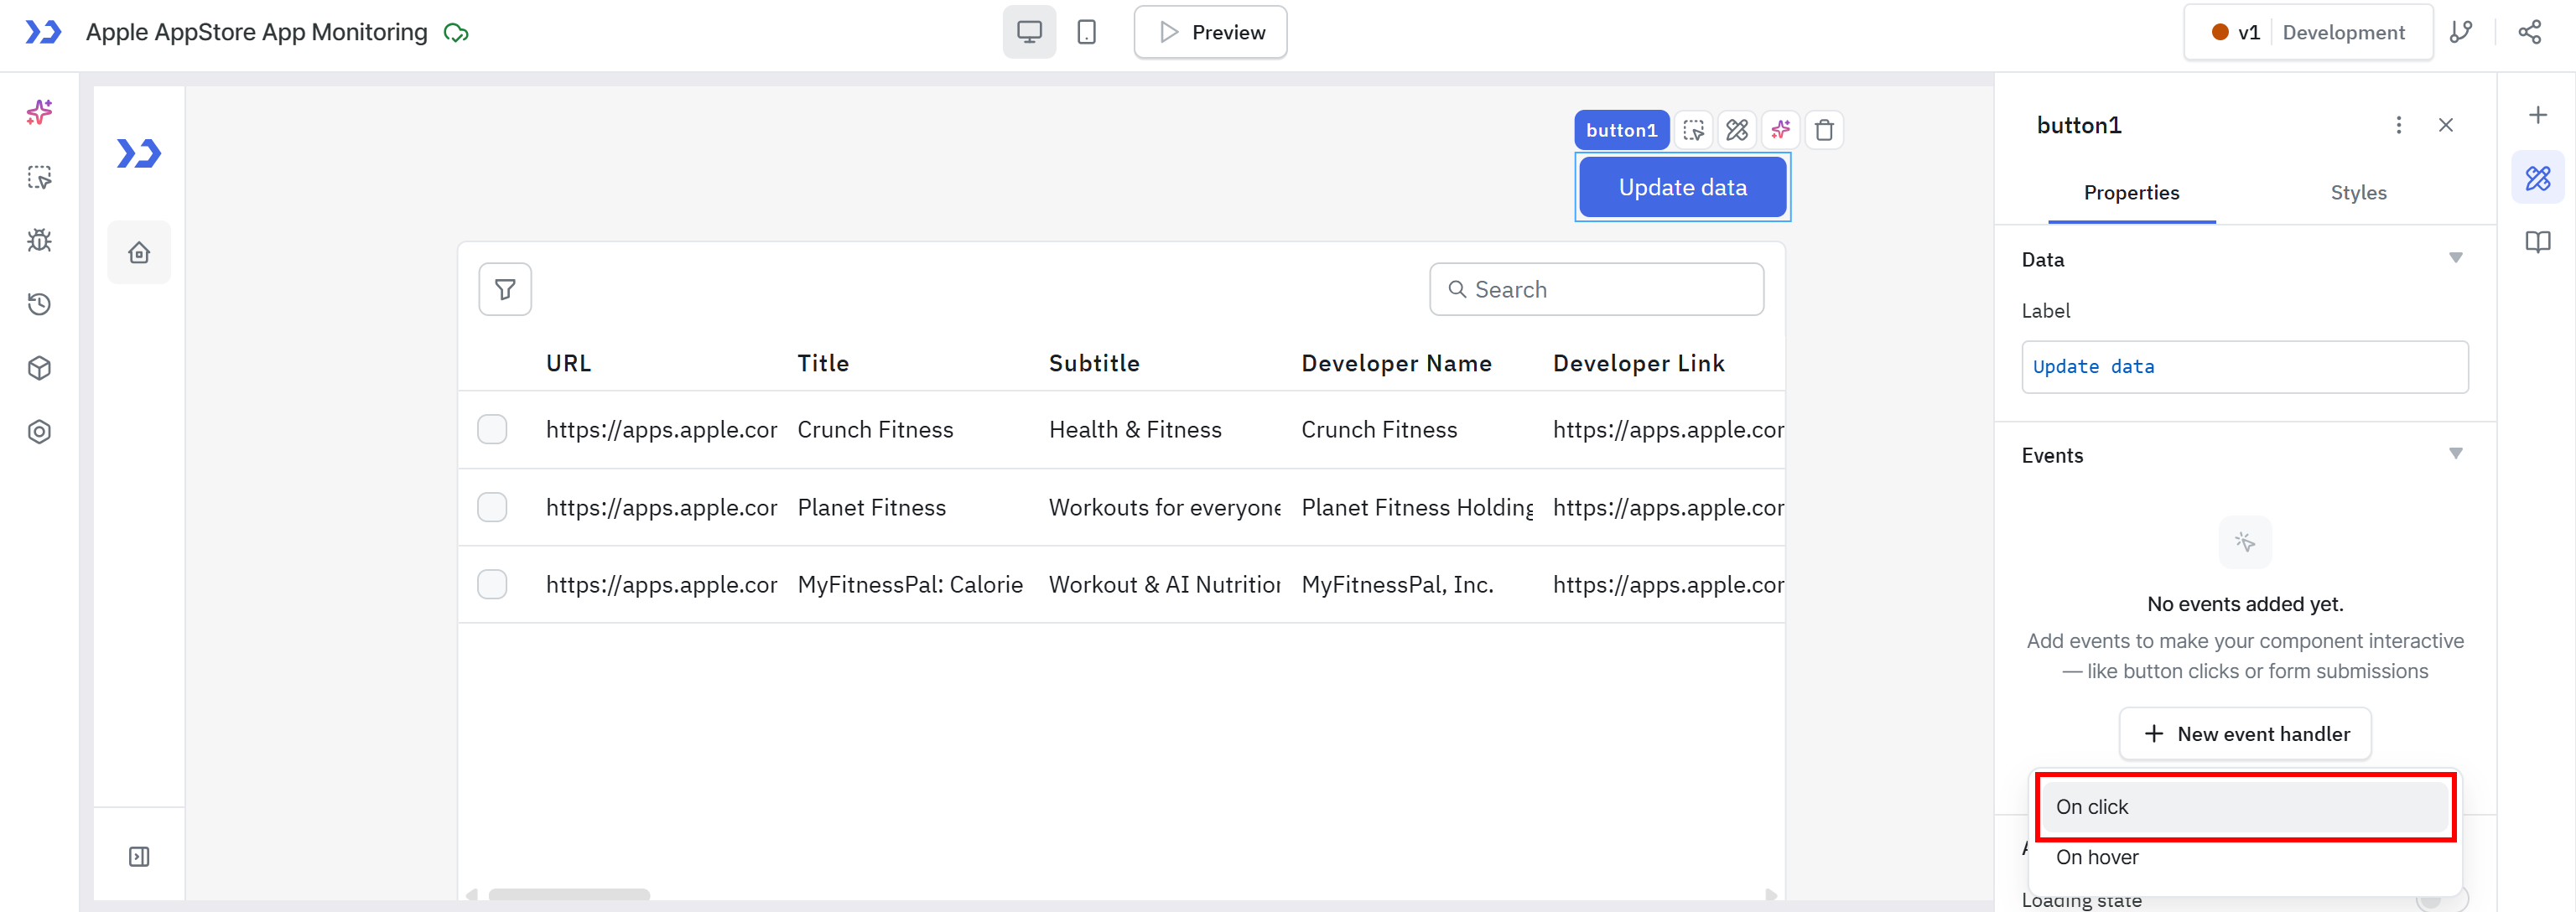Open the properties panel icon in right rail
Screen dimensions: 2576x912
pyautogui.click(x=2537, y=178)
